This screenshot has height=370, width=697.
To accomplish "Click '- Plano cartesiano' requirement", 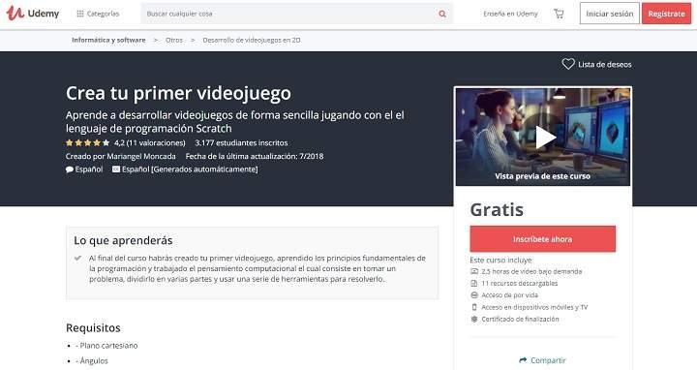I will pos(106,346).
